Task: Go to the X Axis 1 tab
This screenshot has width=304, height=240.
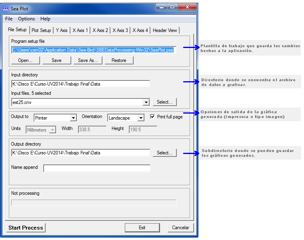Action: (x=80, y=30)
